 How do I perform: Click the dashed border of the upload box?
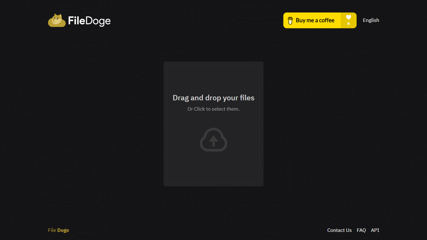(x=168, y=125)
